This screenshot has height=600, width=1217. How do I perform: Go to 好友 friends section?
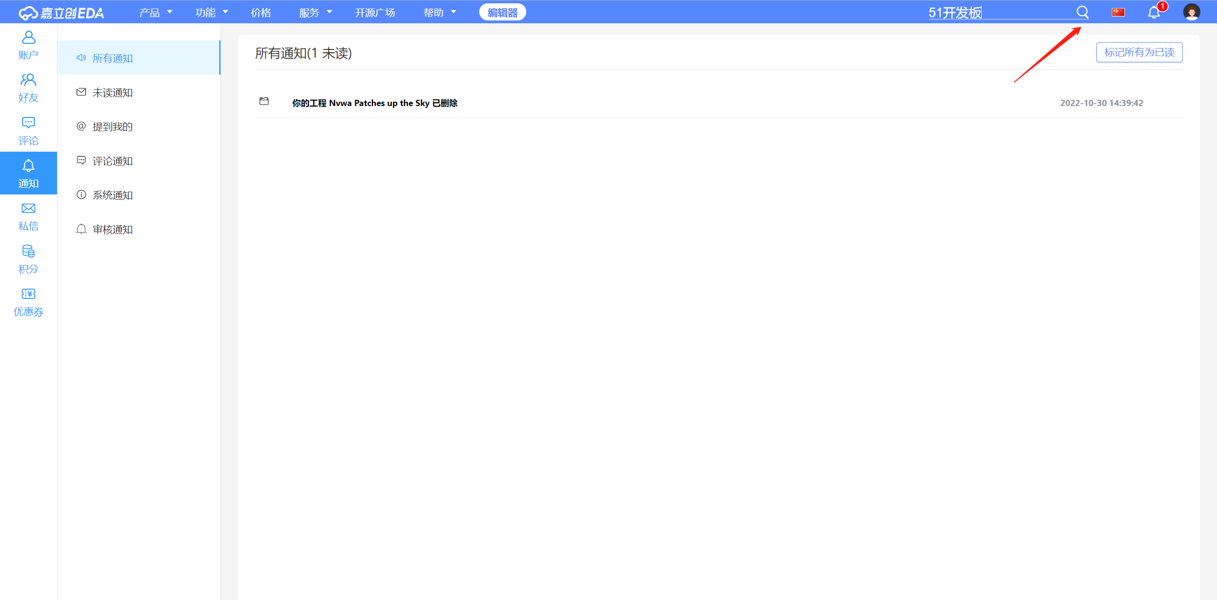pyautogui.click(x=29, y=87)
